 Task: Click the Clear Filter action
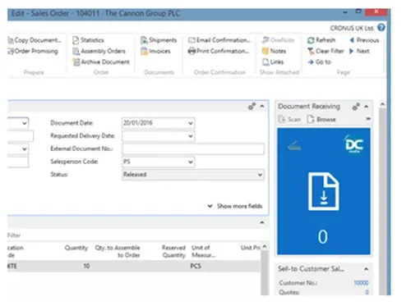326,51
